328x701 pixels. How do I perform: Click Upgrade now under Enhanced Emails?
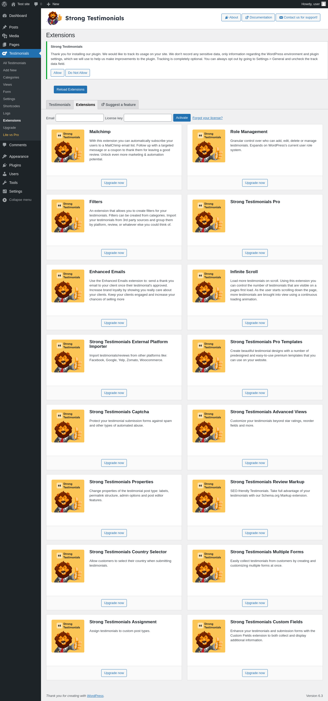tap(114, 323)
